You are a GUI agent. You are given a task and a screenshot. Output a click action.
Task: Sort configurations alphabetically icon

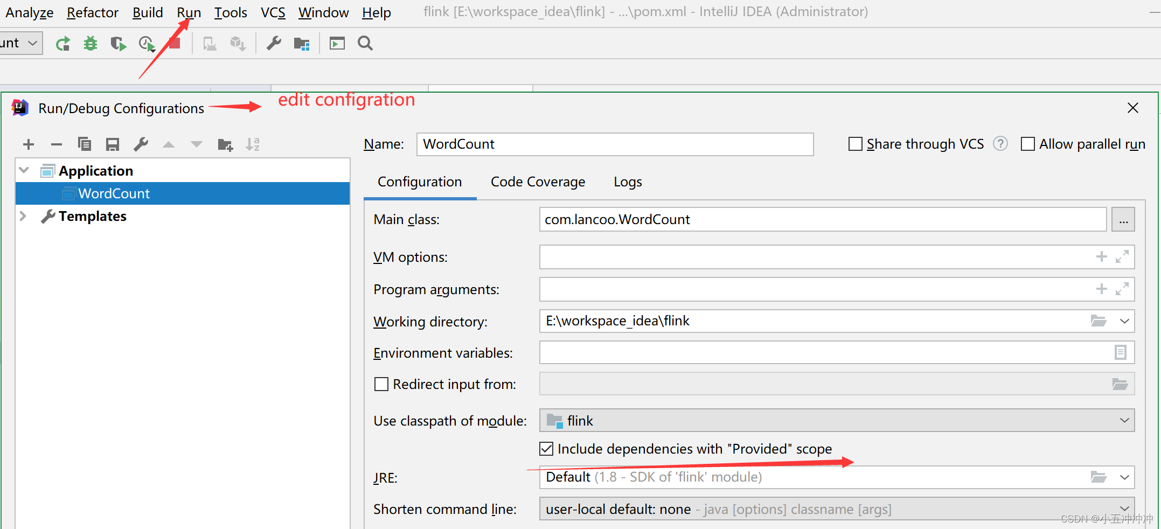click(253, 144)
